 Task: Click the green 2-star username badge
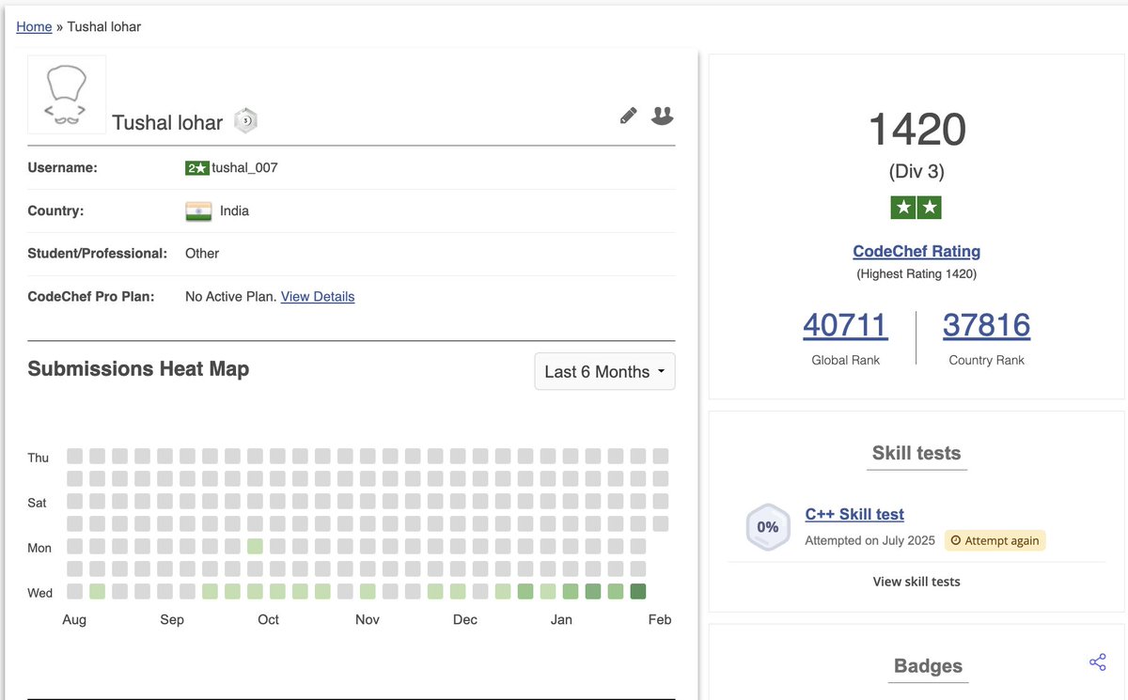pos(197,168)
